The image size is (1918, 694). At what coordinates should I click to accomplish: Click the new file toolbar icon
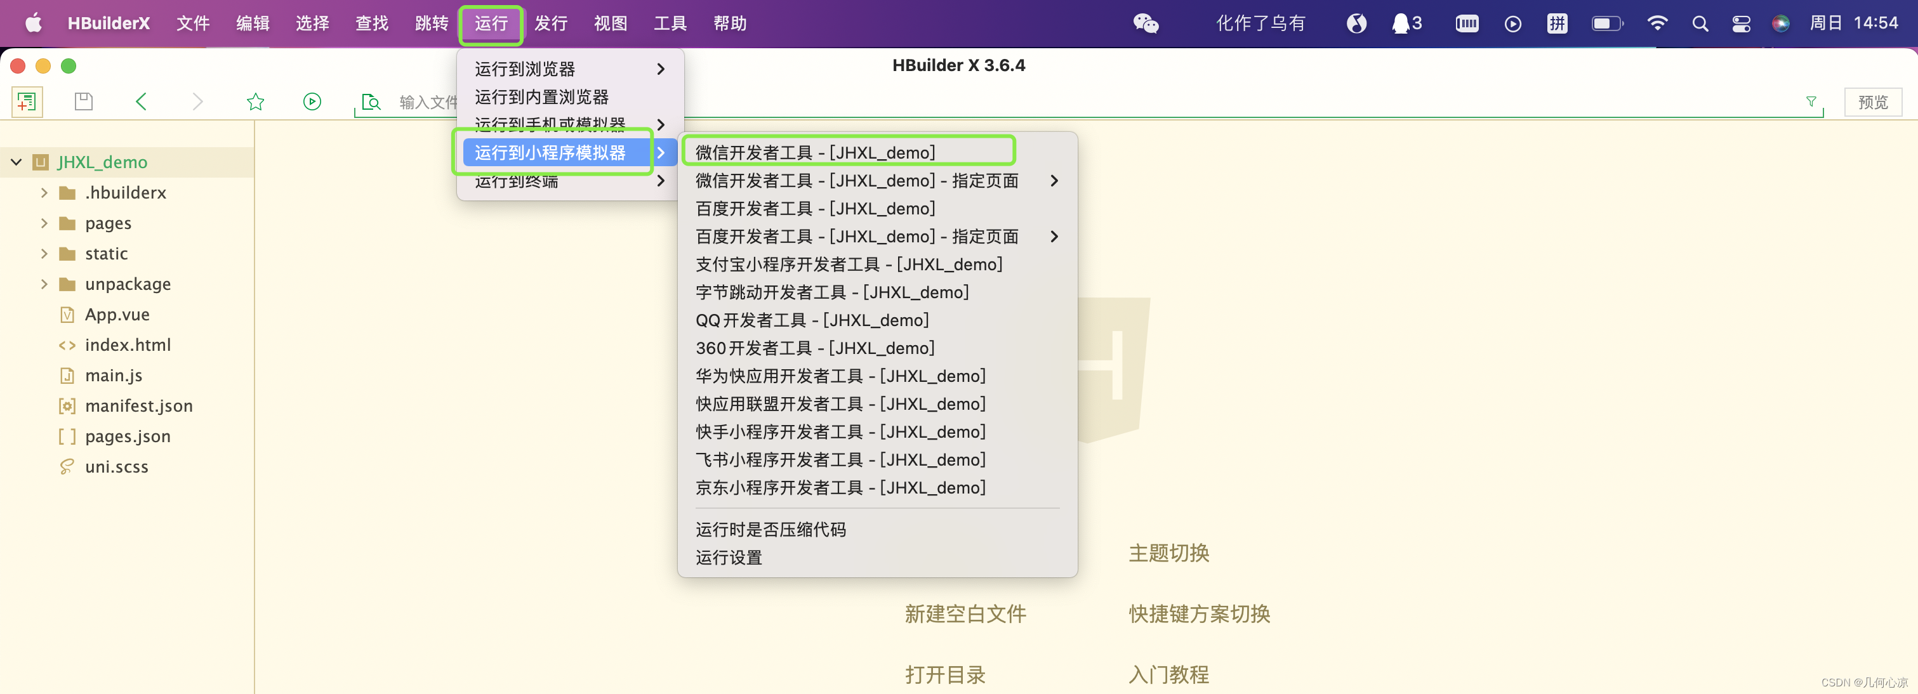pyautogui.click(x=27, y=101)
